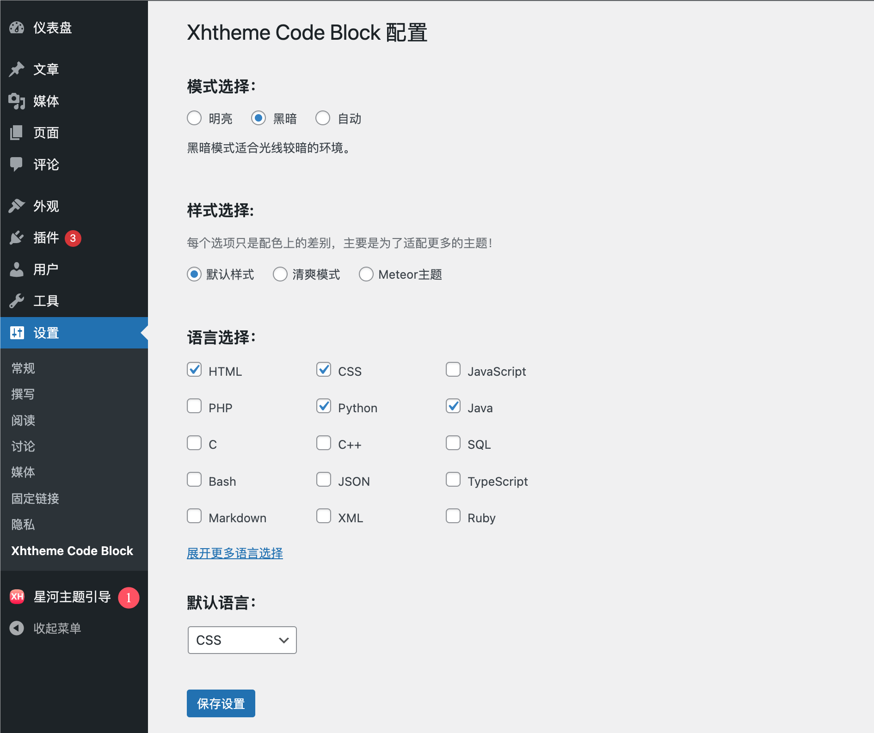The width and height of the screenshot is (874, 733).
Task: Tick the SQL language checkbox
Action: point(453,443)
